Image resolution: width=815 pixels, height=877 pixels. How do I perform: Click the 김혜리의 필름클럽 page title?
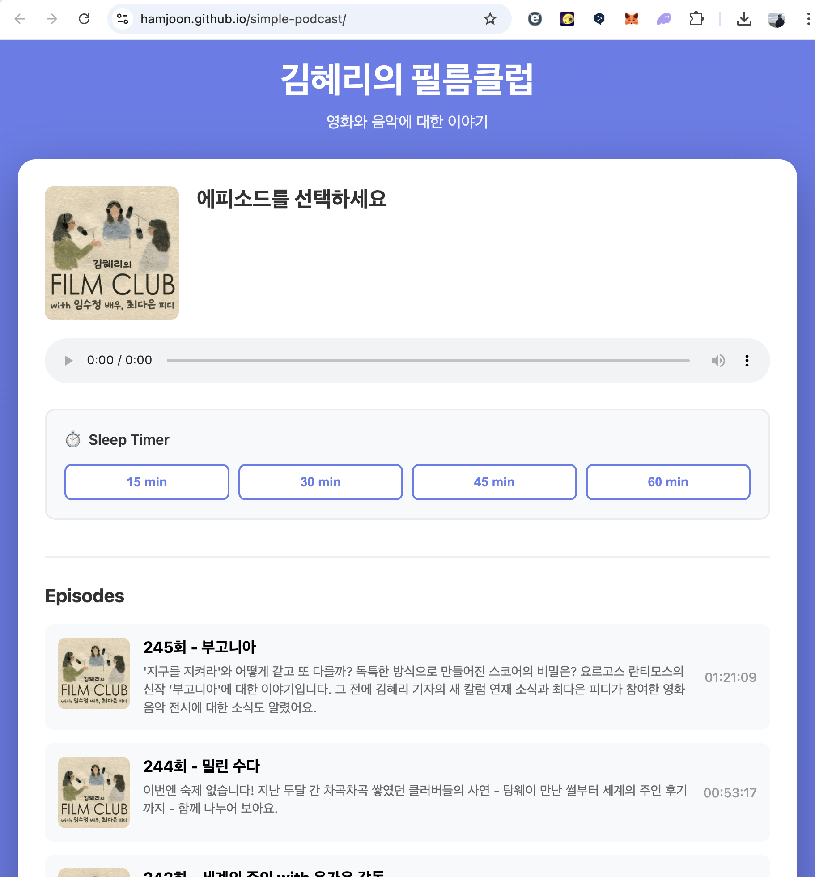coord(407,80)
